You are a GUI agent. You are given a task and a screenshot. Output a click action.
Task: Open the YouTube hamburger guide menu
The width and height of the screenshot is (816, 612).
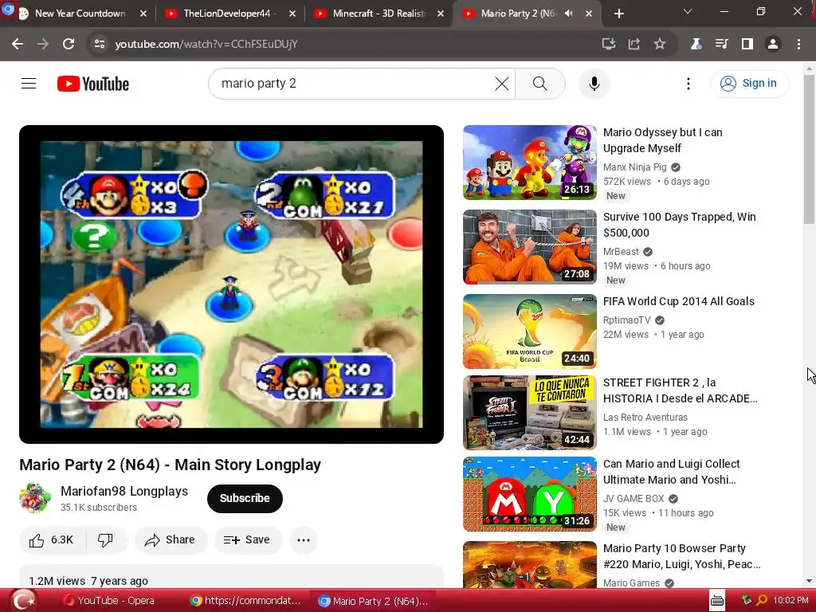(29, 83)
